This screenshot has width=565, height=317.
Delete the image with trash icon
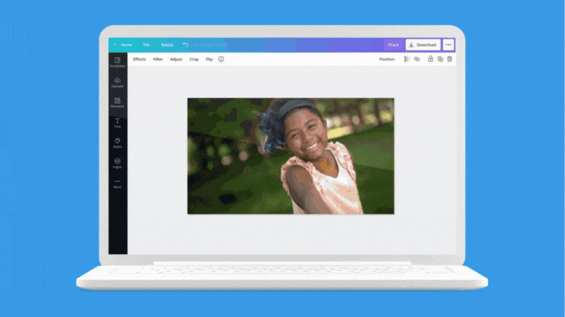pos(450,59)
